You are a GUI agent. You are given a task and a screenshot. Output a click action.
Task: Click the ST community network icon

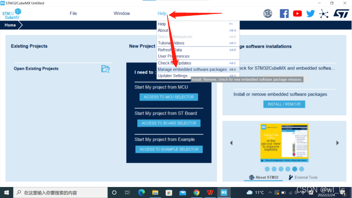coord(324,14)
